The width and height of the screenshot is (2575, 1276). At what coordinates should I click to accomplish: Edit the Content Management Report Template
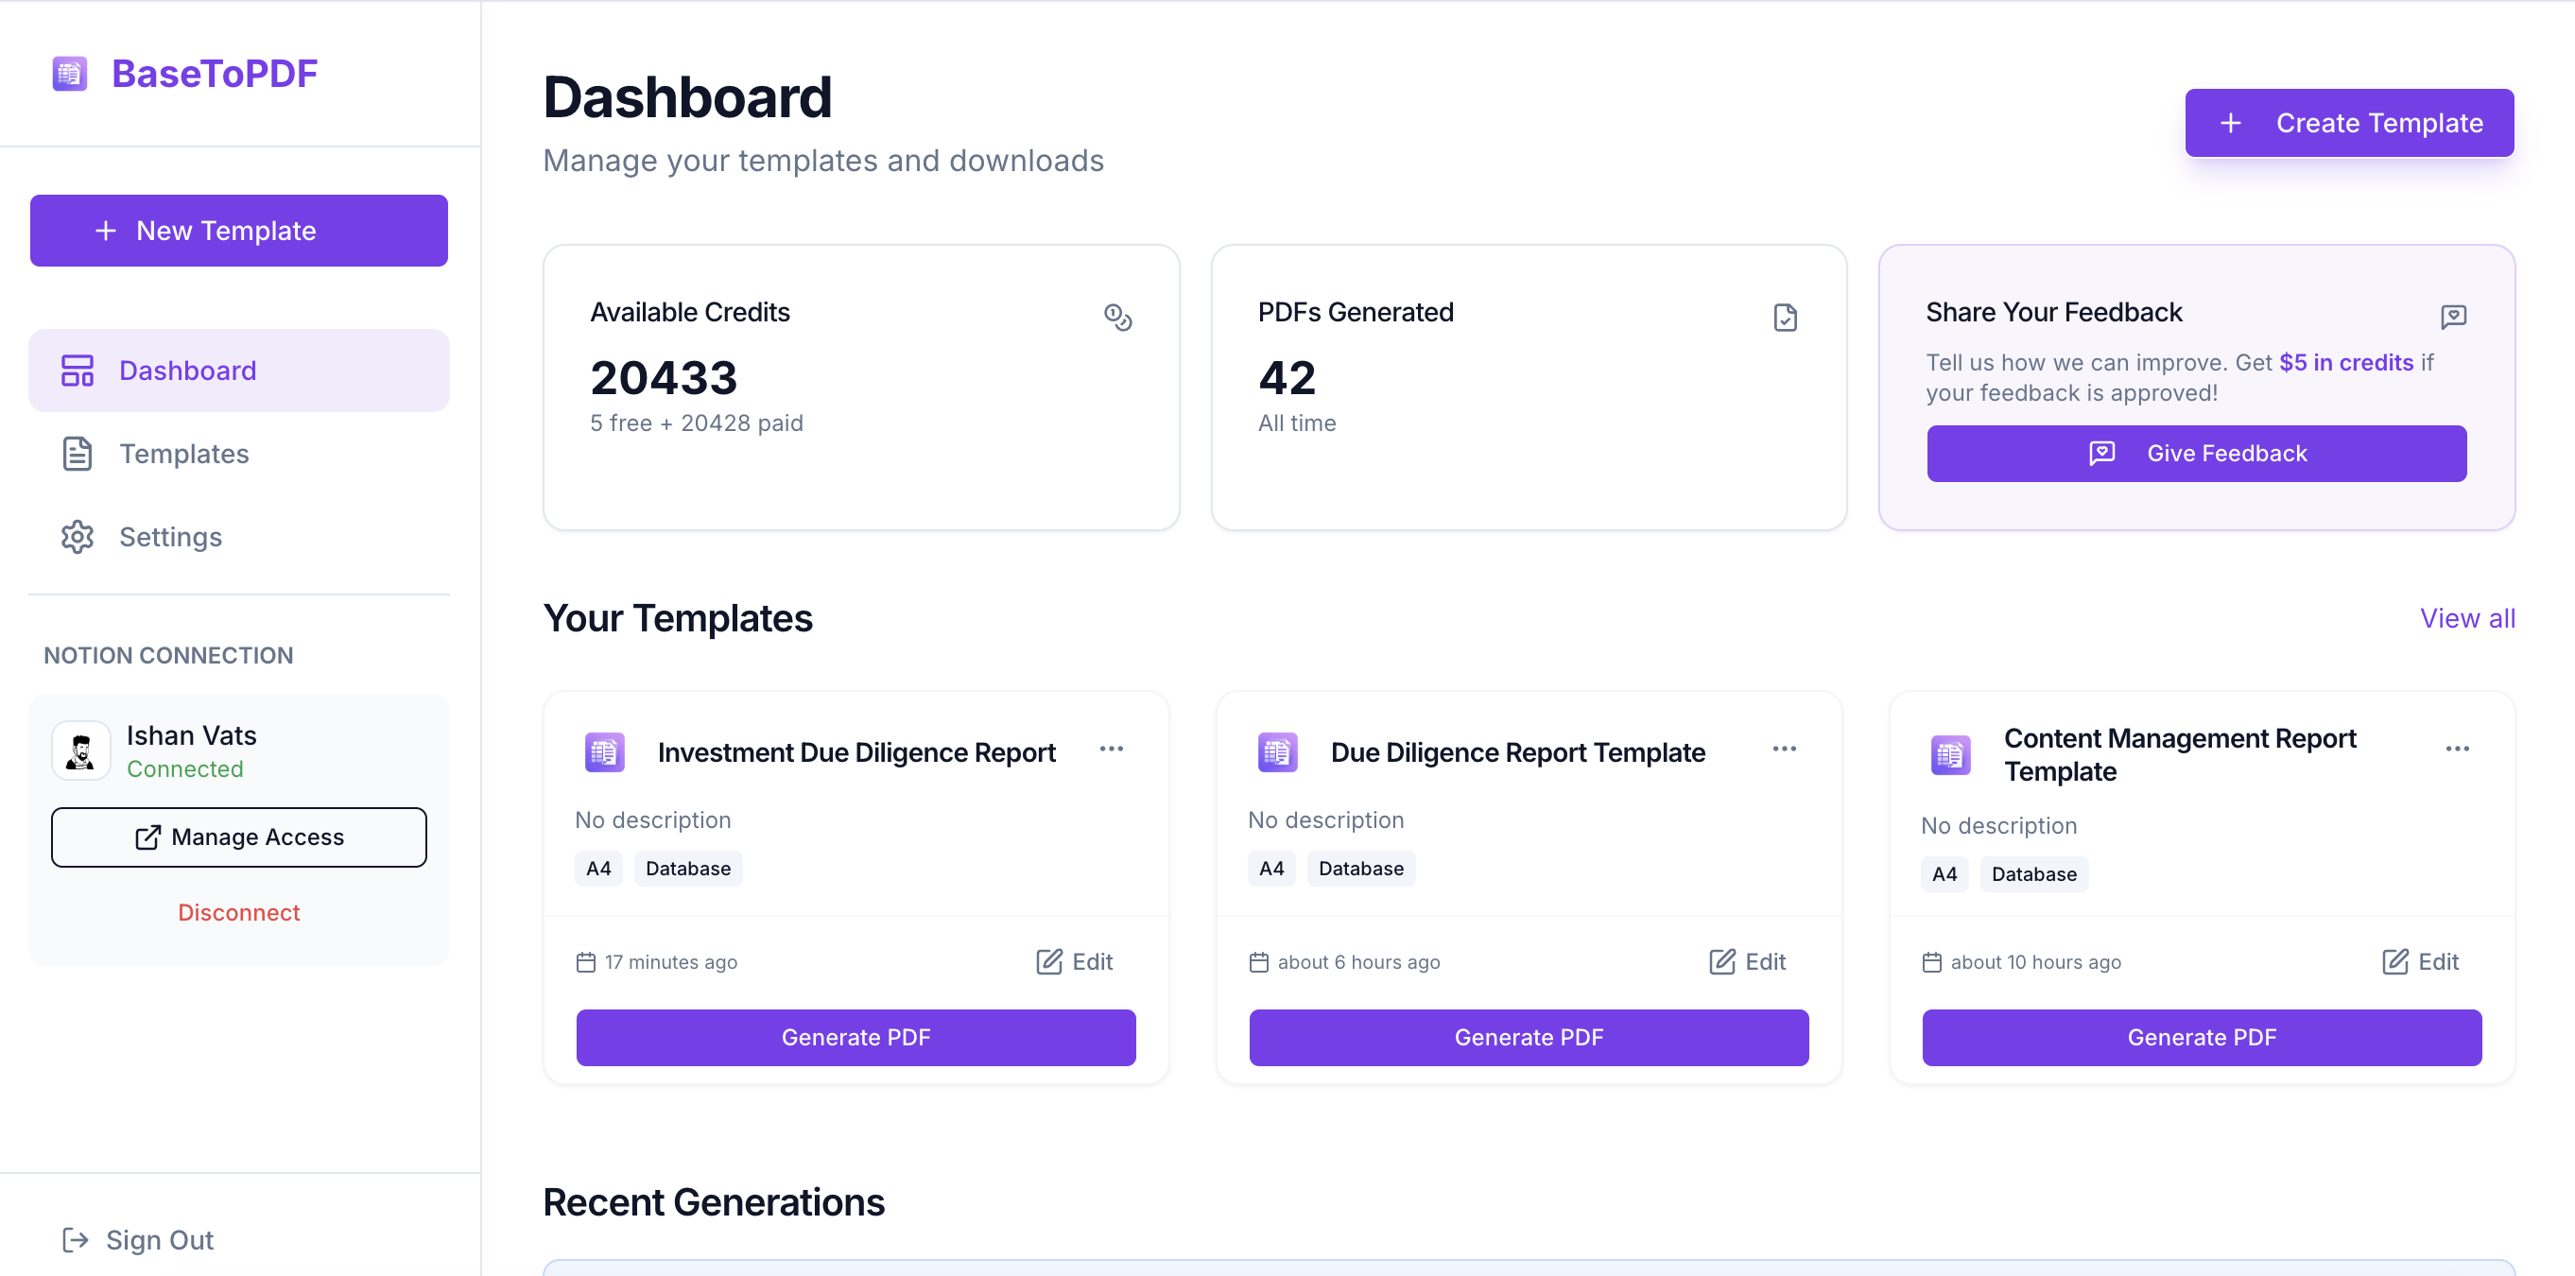tap(2420, 962)
